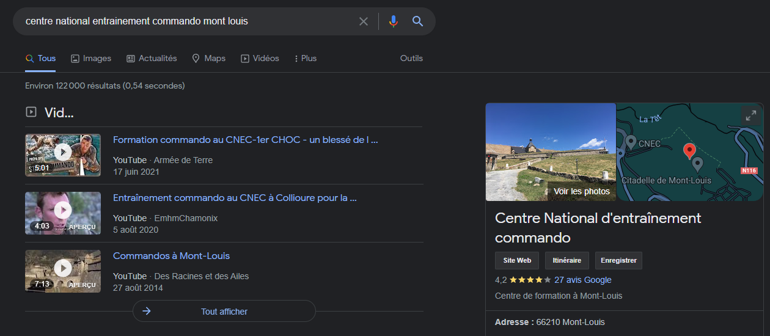Expand the map with fullscreen icon

pyautogui.click(x=750, y=115)
